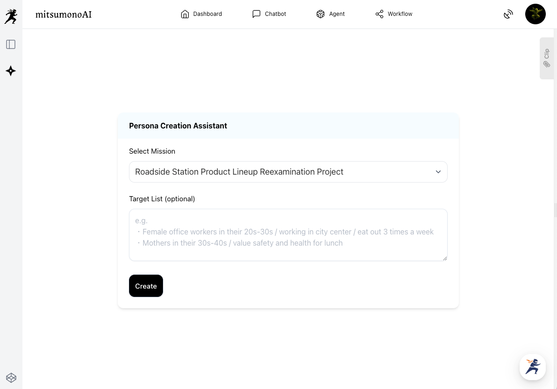Open the Clip paperclip side tab

click(x=547, y=58)
